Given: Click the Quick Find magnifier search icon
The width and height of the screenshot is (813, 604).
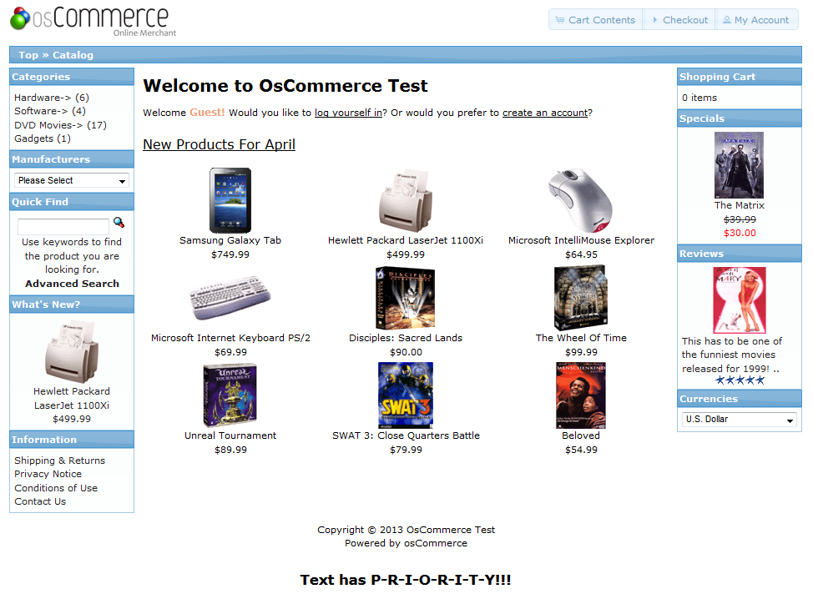Looking at the screenshot, I should [x=119, y=222].
